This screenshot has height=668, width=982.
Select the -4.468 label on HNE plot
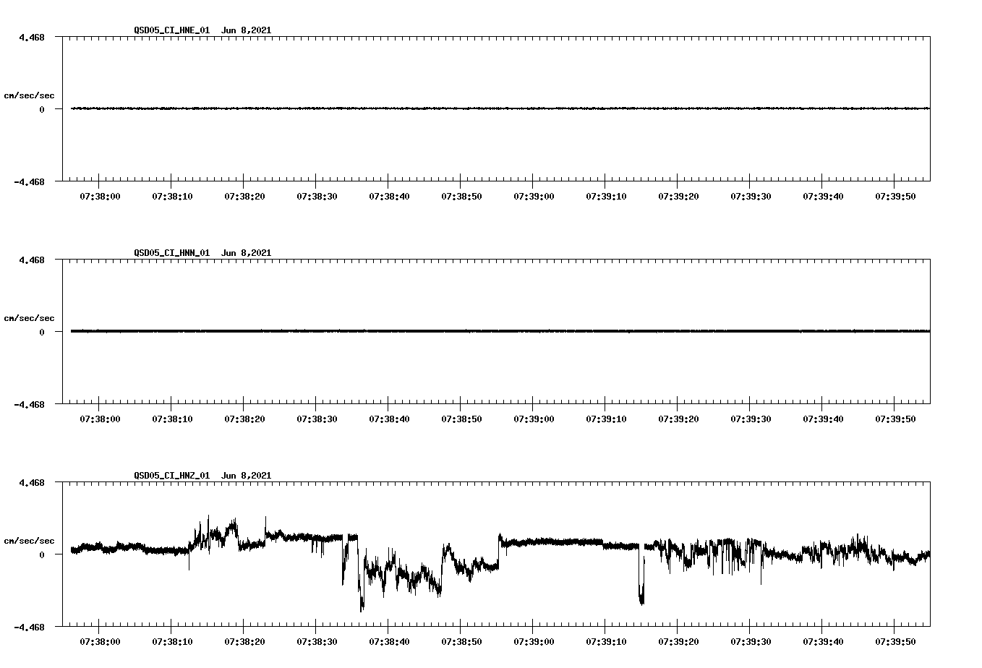[30, 182]
